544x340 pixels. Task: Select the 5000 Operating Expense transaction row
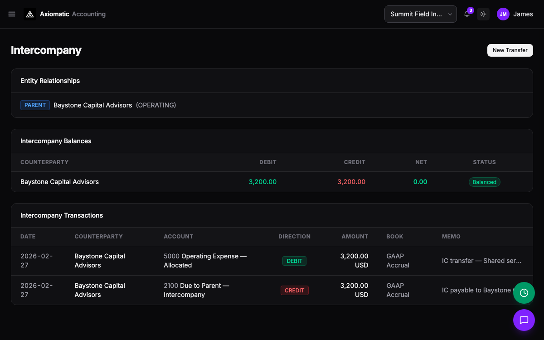(272, 261)
